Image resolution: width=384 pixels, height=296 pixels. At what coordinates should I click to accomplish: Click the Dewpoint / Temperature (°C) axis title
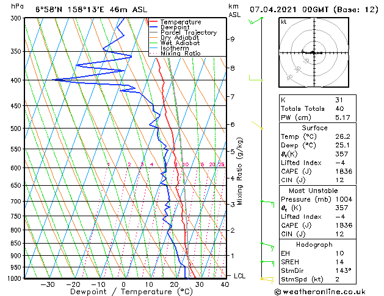(x=131, y=292)
